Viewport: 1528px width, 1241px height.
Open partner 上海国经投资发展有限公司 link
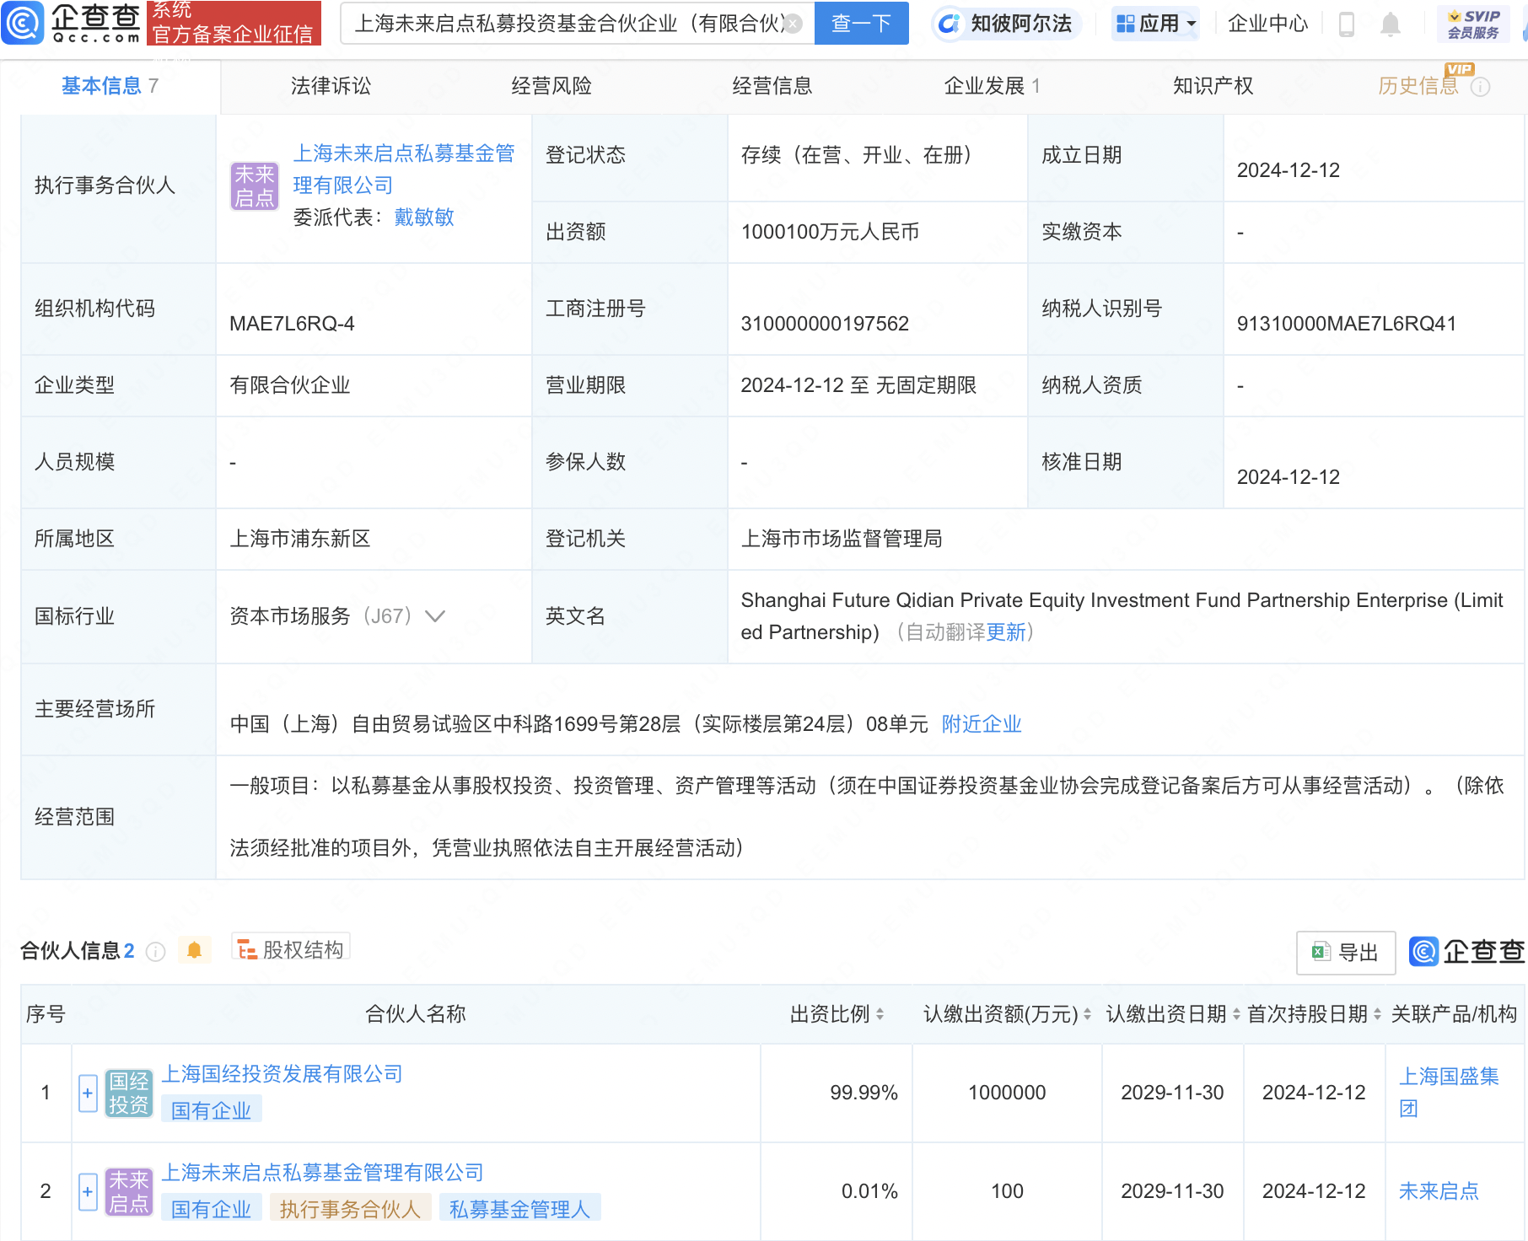(x=282, y=1074)
